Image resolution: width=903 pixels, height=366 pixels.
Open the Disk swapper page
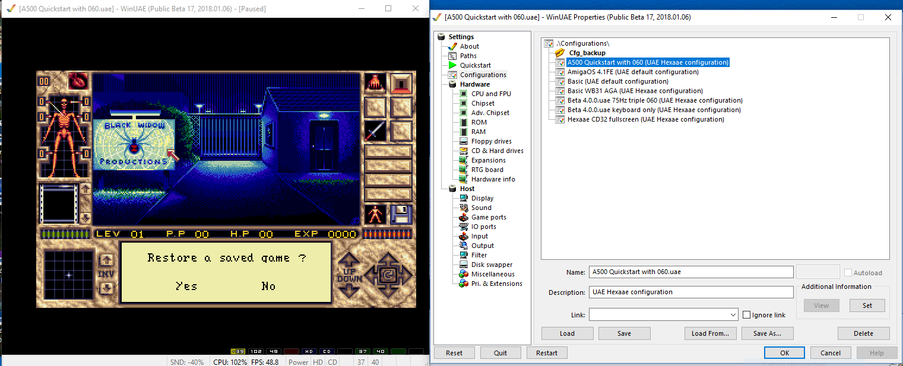[492, 265]
